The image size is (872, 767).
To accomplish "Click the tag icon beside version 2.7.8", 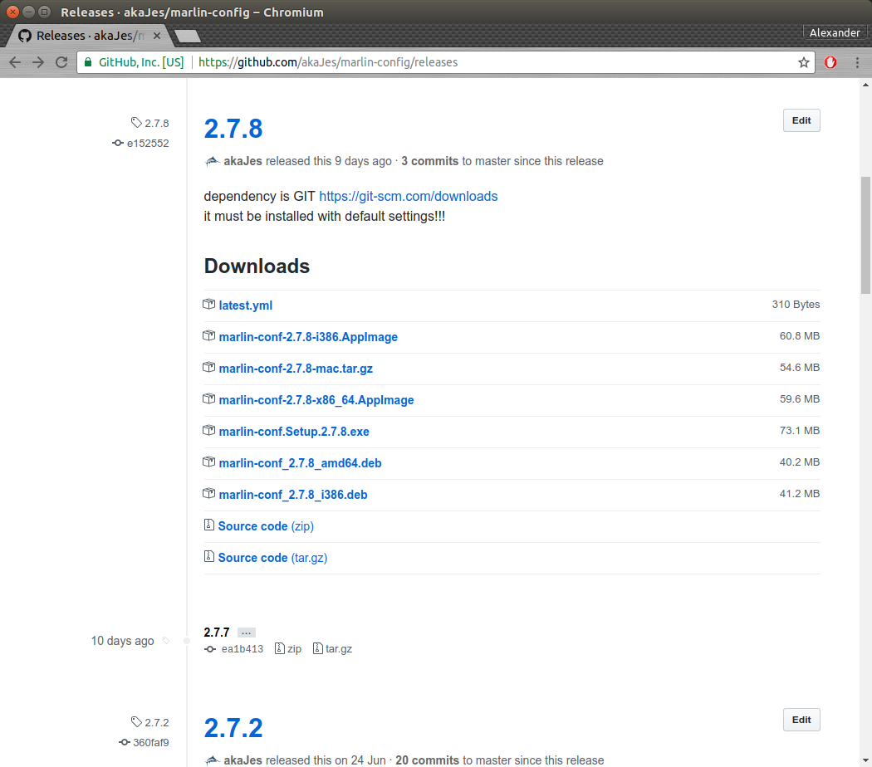I will tap(136, 122).
